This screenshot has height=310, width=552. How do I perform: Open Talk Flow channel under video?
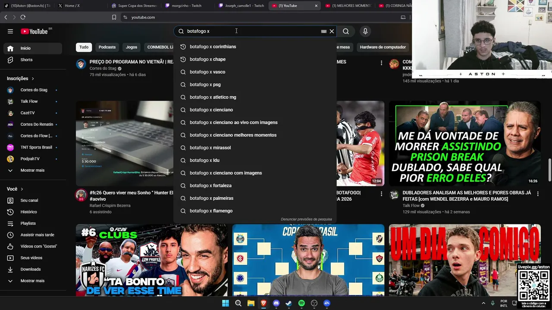[x=411, y=206]
